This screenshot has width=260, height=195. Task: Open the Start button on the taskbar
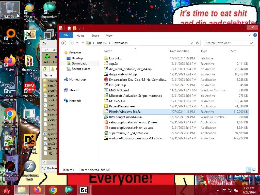[x=6, y=190]
